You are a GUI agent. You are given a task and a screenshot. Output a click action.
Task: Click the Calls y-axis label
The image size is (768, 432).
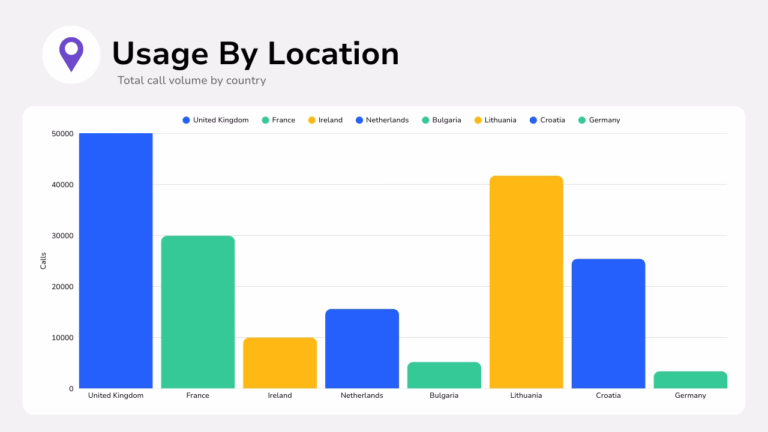coord(43,259)
